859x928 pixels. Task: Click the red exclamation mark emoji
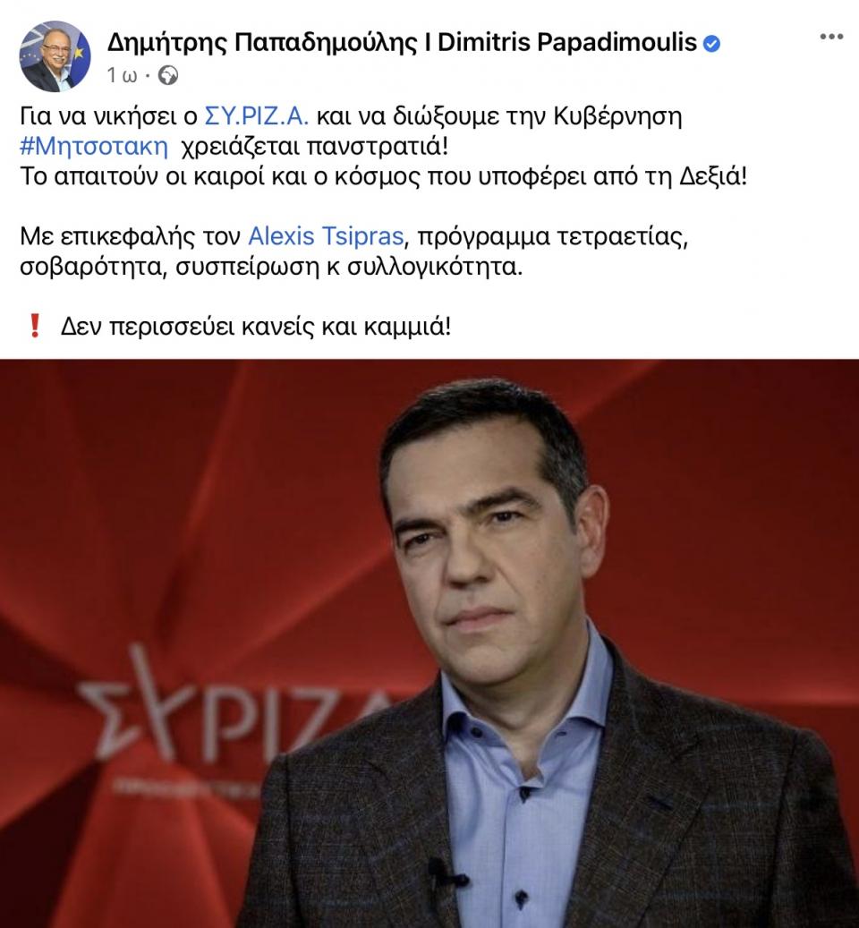[35, 326]
